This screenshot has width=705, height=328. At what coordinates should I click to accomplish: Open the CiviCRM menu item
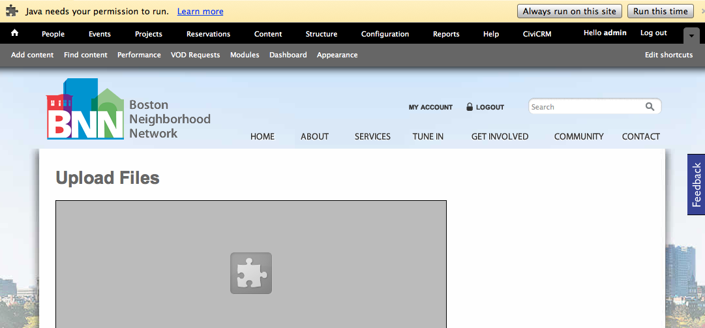pos(537,34)
